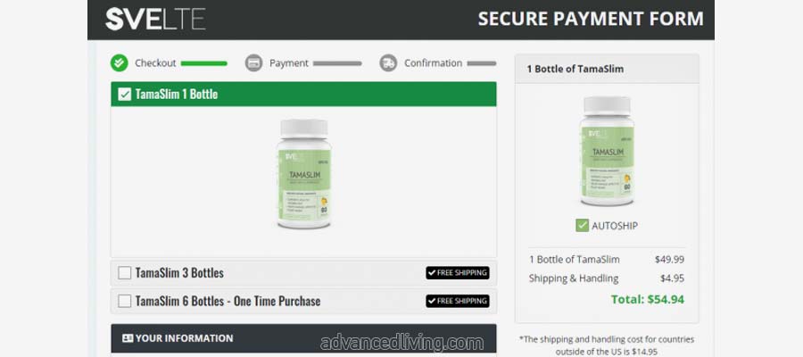Viewport: 803px width, 357px height.
Task: Click the ID card icon beside Your Information
Action: point(128,338)
